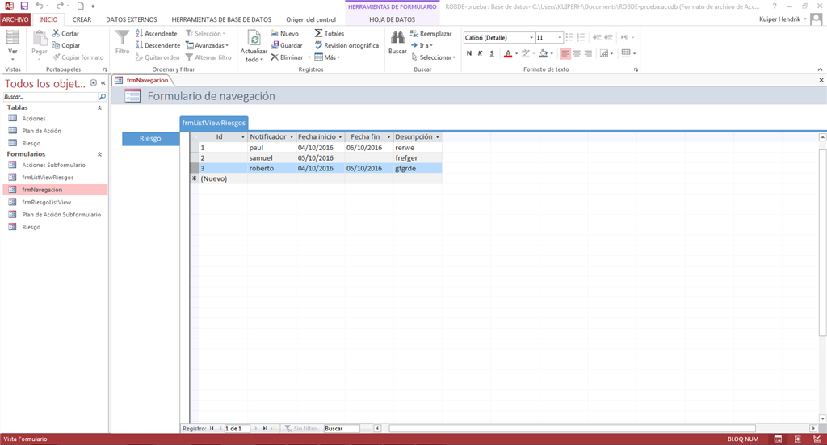Select the cell containing gfgrde
The height and width of the screenshot is (445, 827).
418,169
